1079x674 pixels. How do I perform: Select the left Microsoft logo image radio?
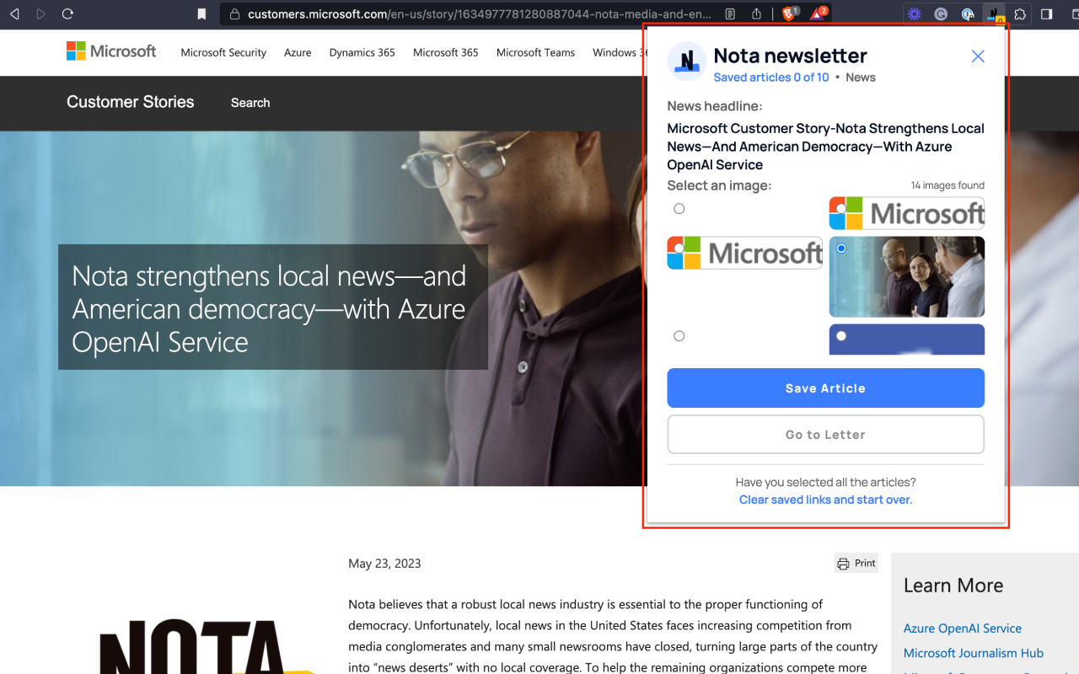point(679,248)
